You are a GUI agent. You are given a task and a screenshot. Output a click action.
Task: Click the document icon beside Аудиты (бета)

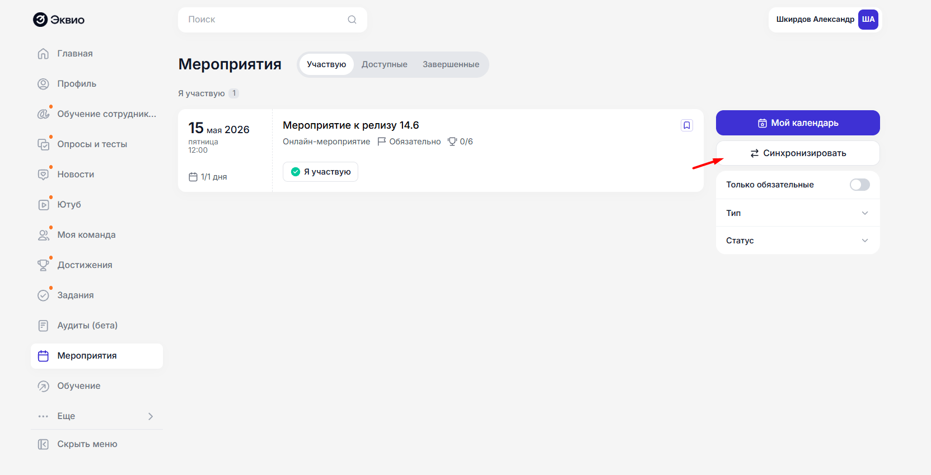43,326
